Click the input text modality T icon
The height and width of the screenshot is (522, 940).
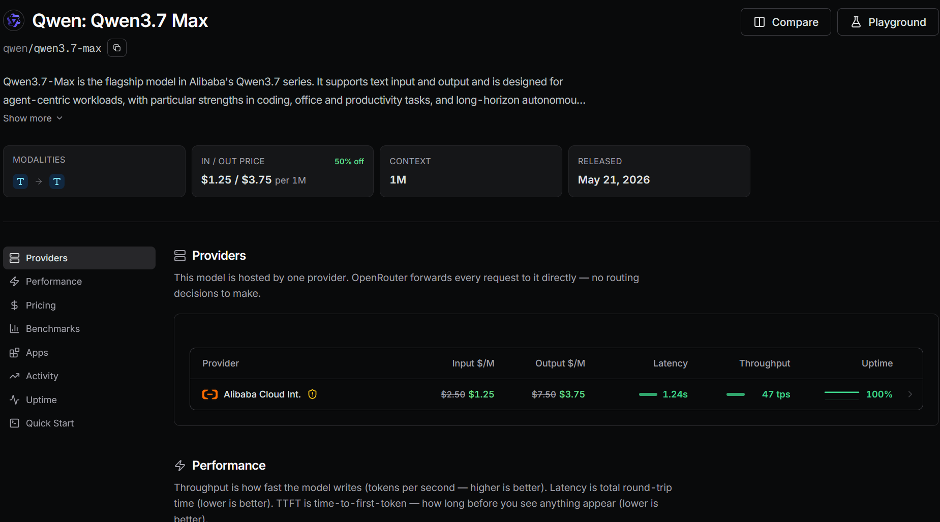(x=20, y=181)
